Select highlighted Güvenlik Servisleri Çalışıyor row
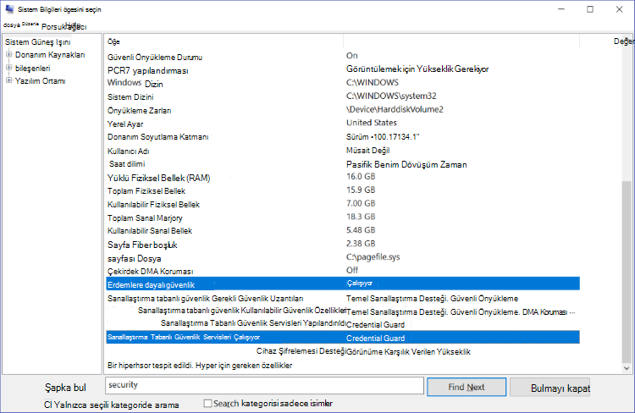 [x=343, y=338]
